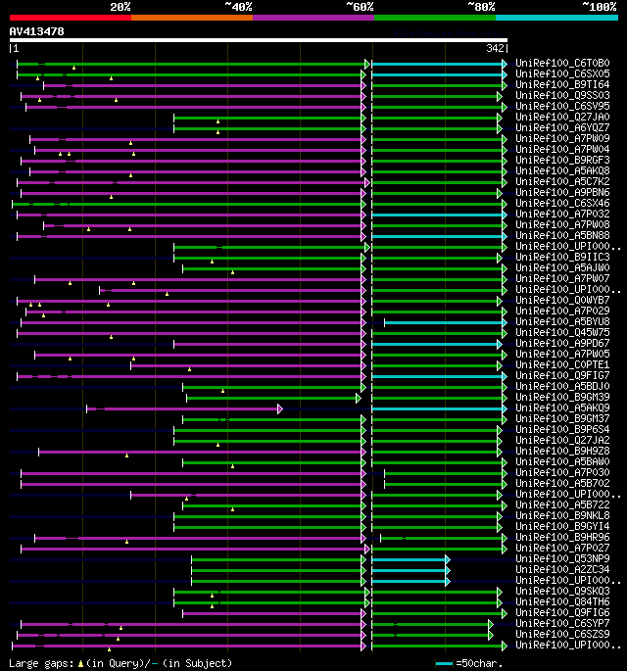Select the UniRef100_Q9FIG7 hit label
Viewport: 627px width, 671px height.
[x=561, y=376]
